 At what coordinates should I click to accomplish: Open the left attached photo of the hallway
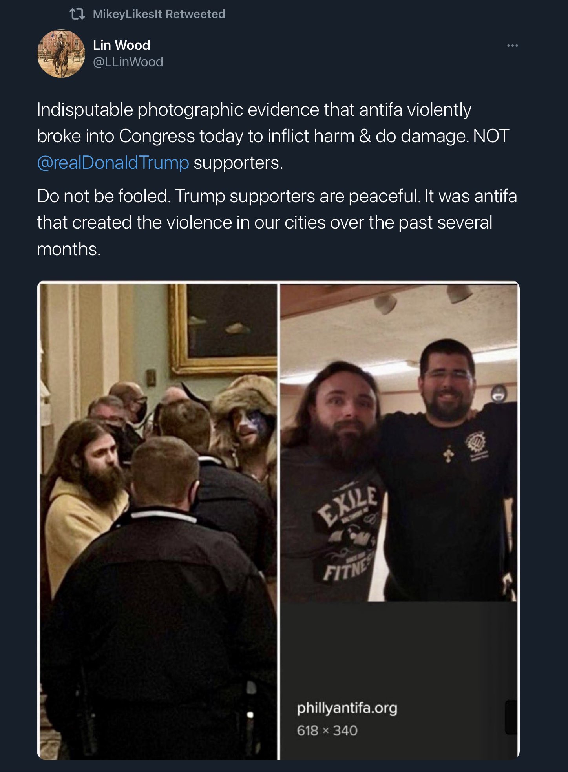tap(158, 520)
